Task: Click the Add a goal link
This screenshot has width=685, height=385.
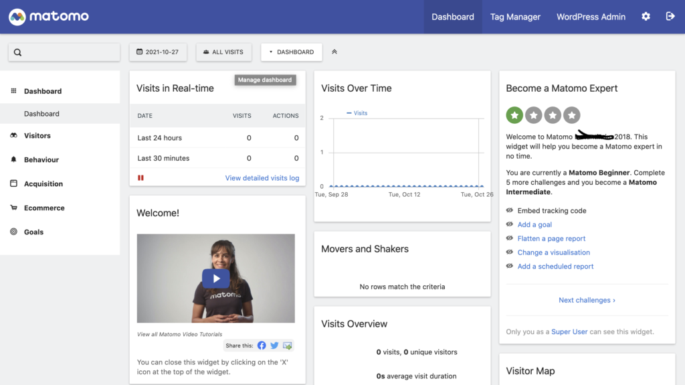Action: 534,224
